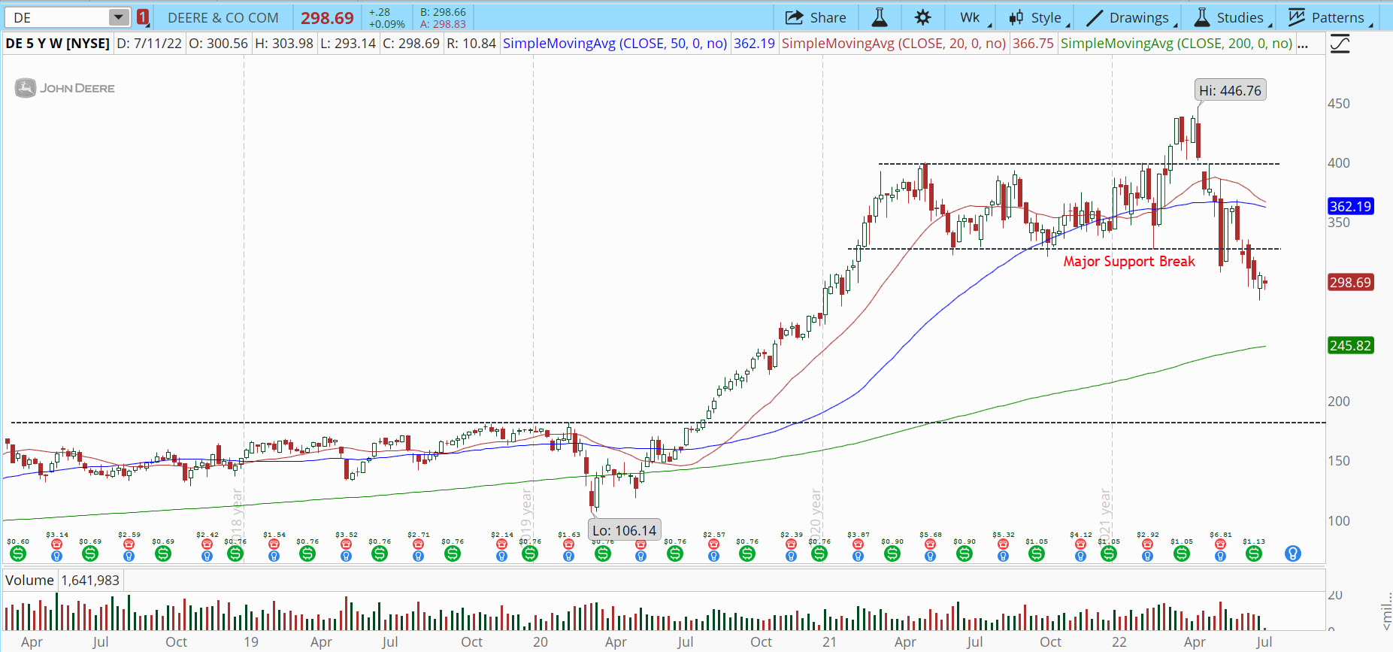Viewport: 1393px width, 652px height.
Task: Click the $1.63 earnings phone icon
Action: pos(568,544)
